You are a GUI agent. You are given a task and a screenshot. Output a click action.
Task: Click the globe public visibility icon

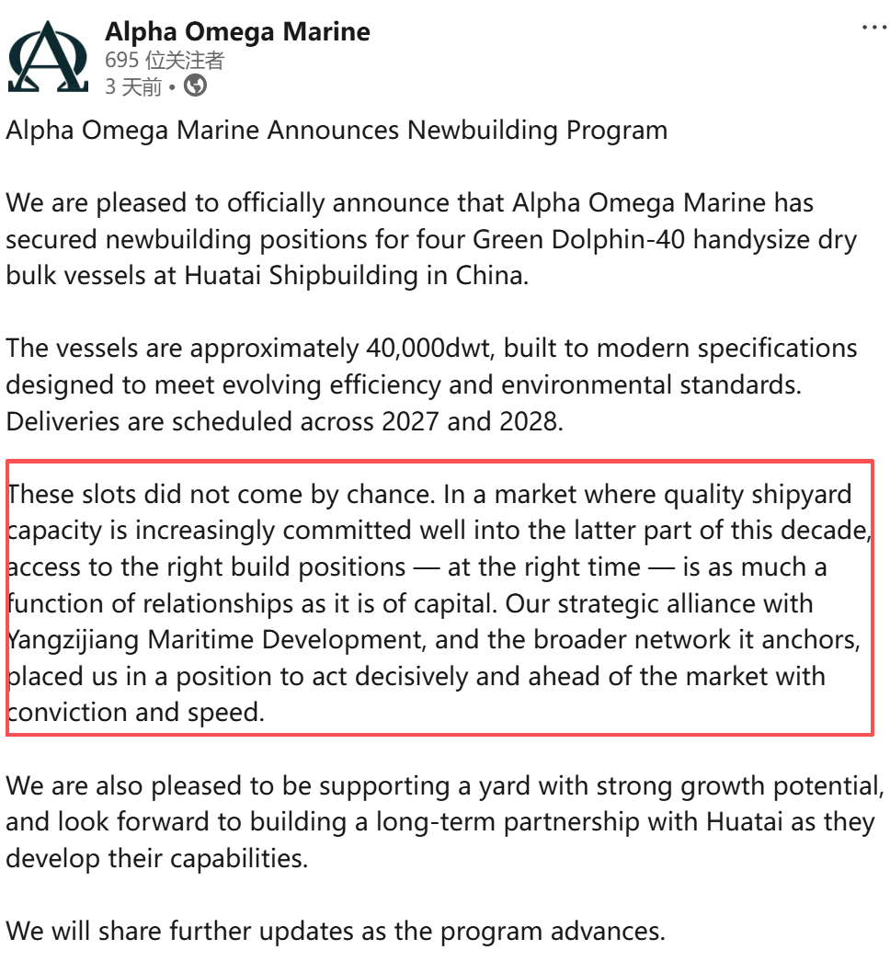pyautogui.click(x=196, y=86)
